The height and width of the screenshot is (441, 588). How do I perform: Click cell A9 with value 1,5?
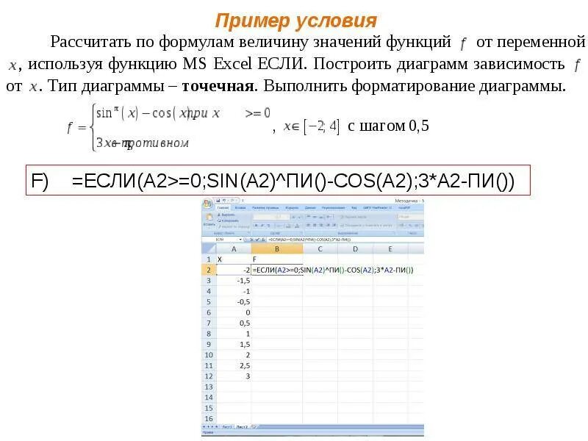click(234, 344)
